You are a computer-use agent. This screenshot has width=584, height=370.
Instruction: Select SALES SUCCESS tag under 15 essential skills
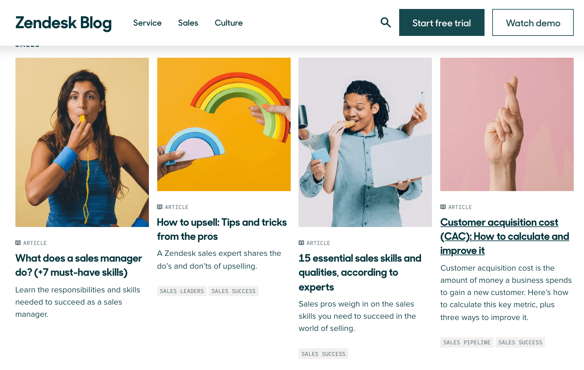[x=323, y=354]
